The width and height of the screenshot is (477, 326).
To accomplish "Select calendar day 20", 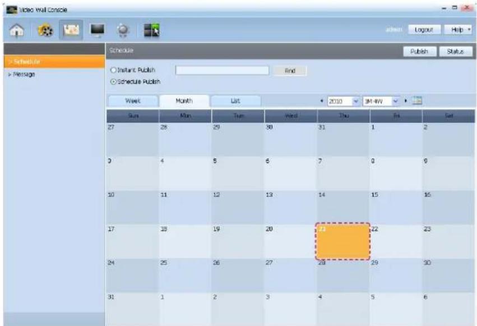I will tap(290, 242).
